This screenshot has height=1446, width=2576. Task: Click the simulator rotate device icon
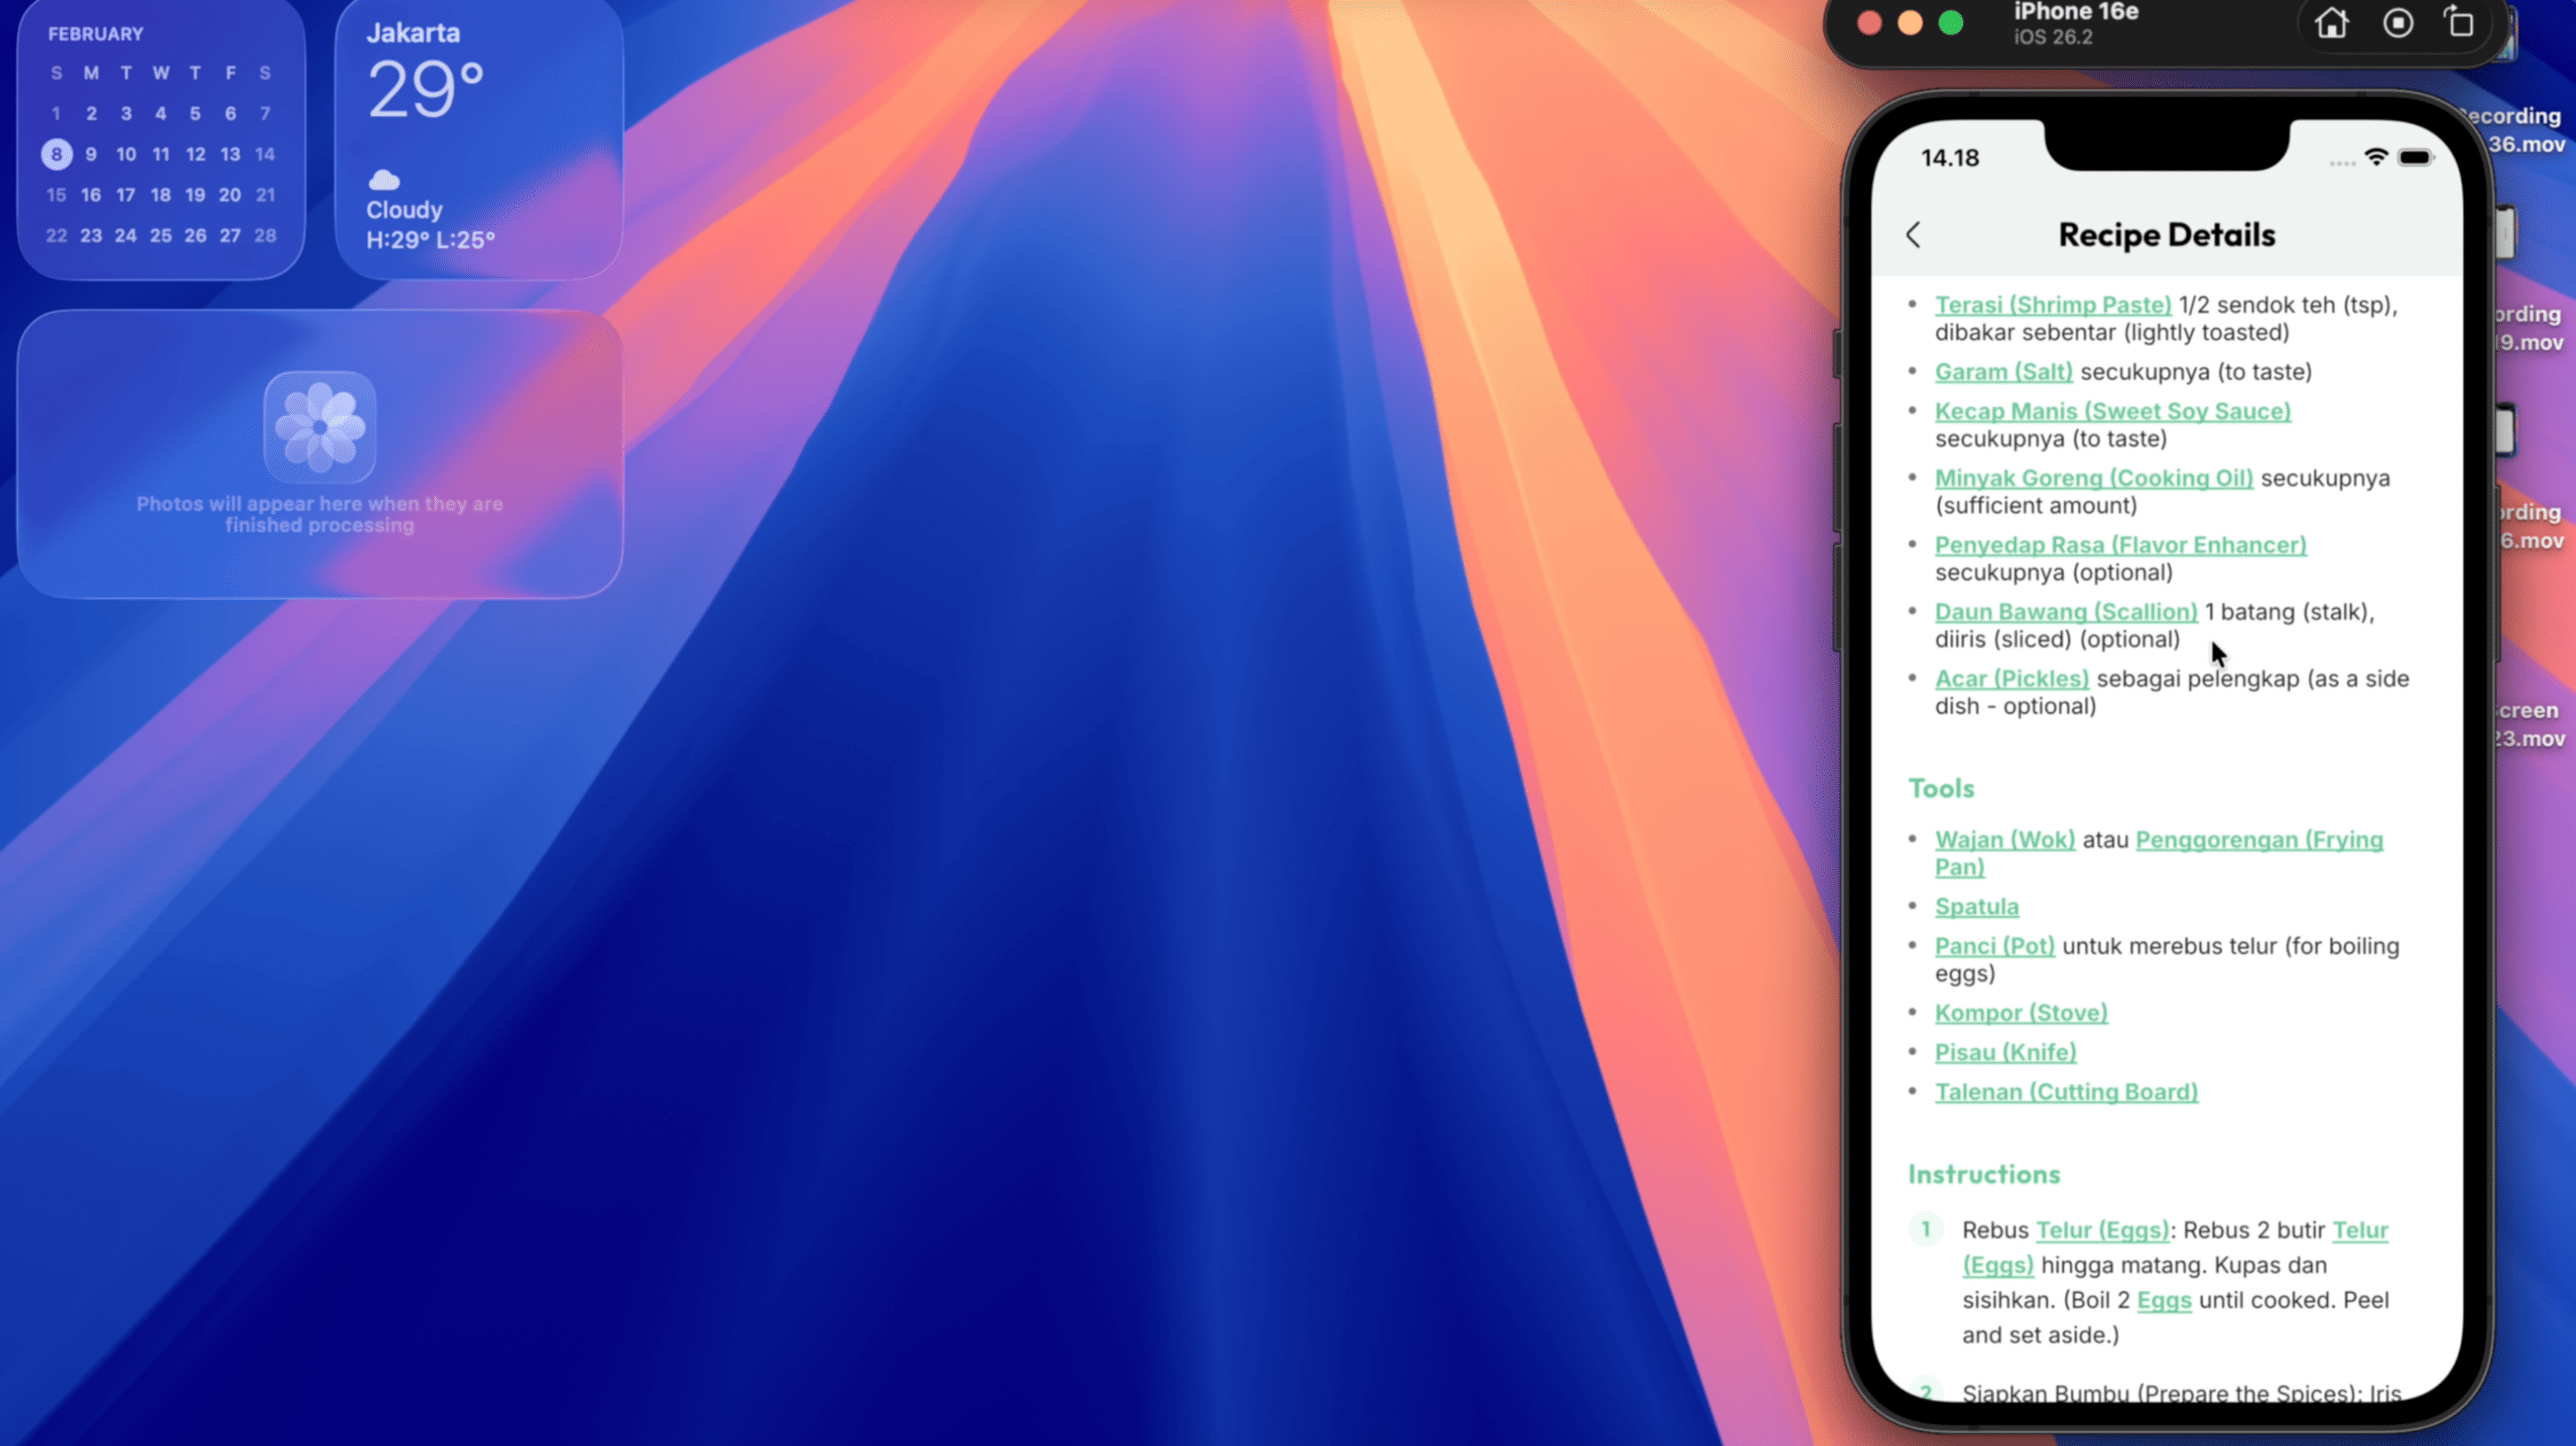pos(2460,23)
